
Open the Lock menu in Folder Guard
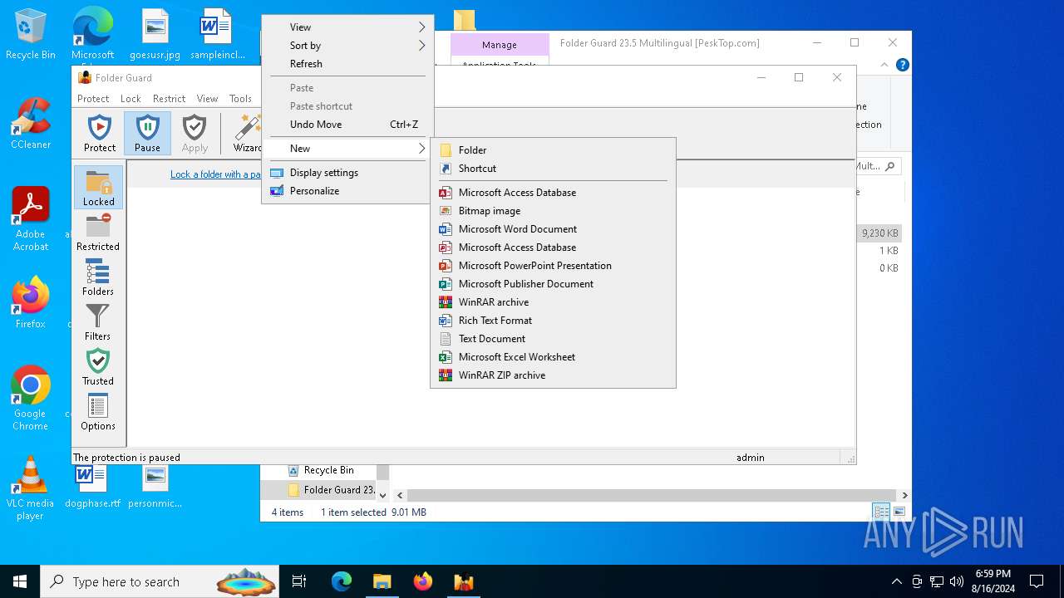point(131,98)
